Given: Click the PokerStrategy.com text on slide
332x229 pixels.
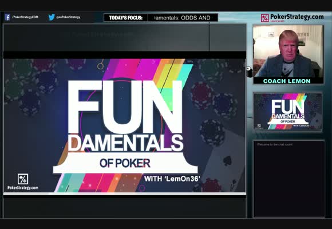Looking at the screenshot, I should coord(23,188).
